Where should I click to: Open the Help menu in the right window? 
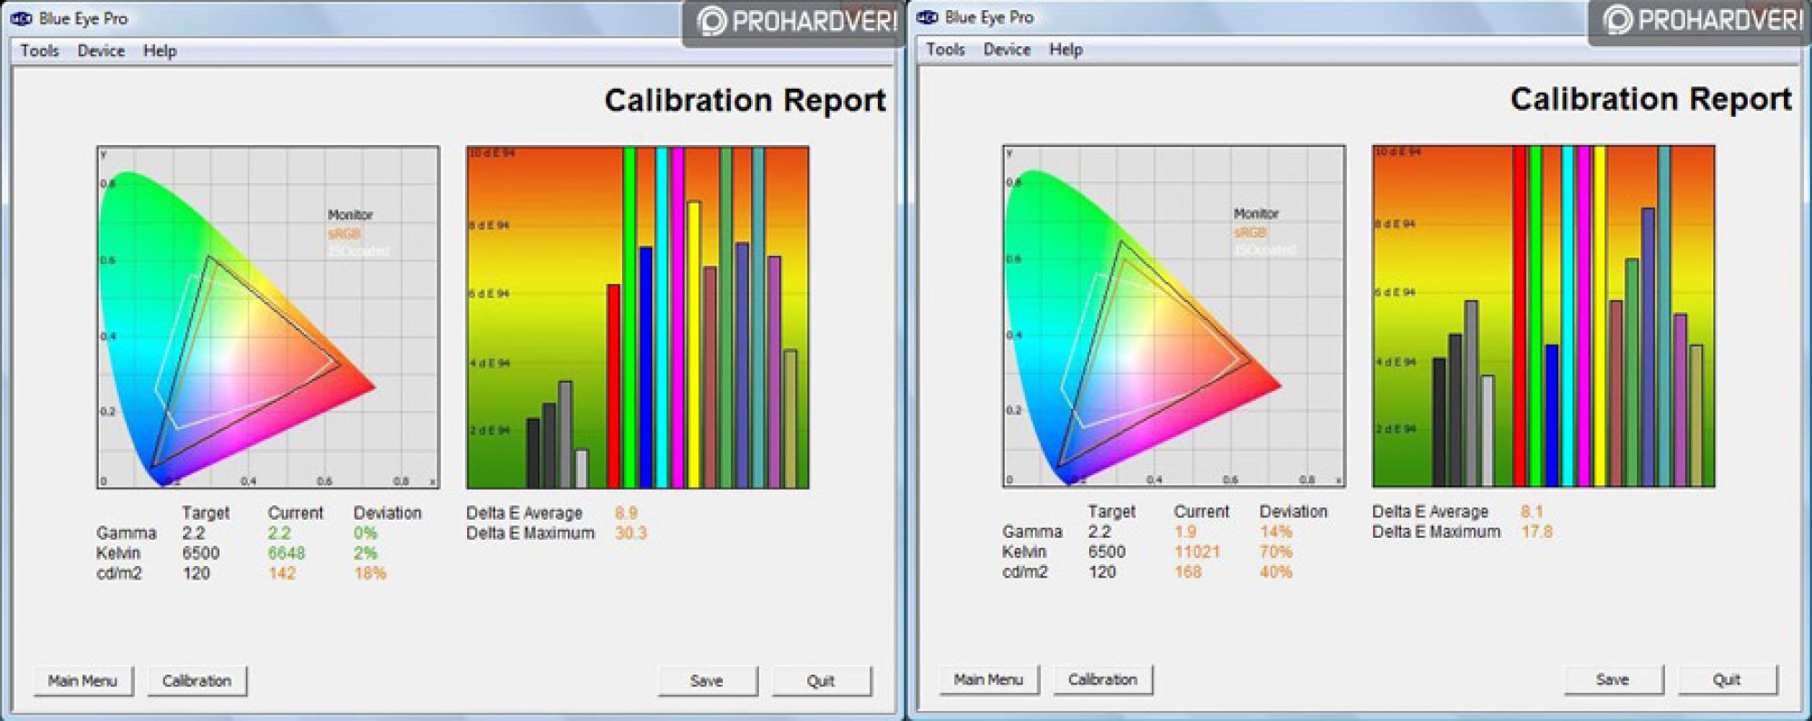coord(1066,50)
